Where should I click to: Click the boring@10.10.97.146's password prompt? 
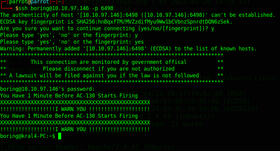[x=47, y=89]
